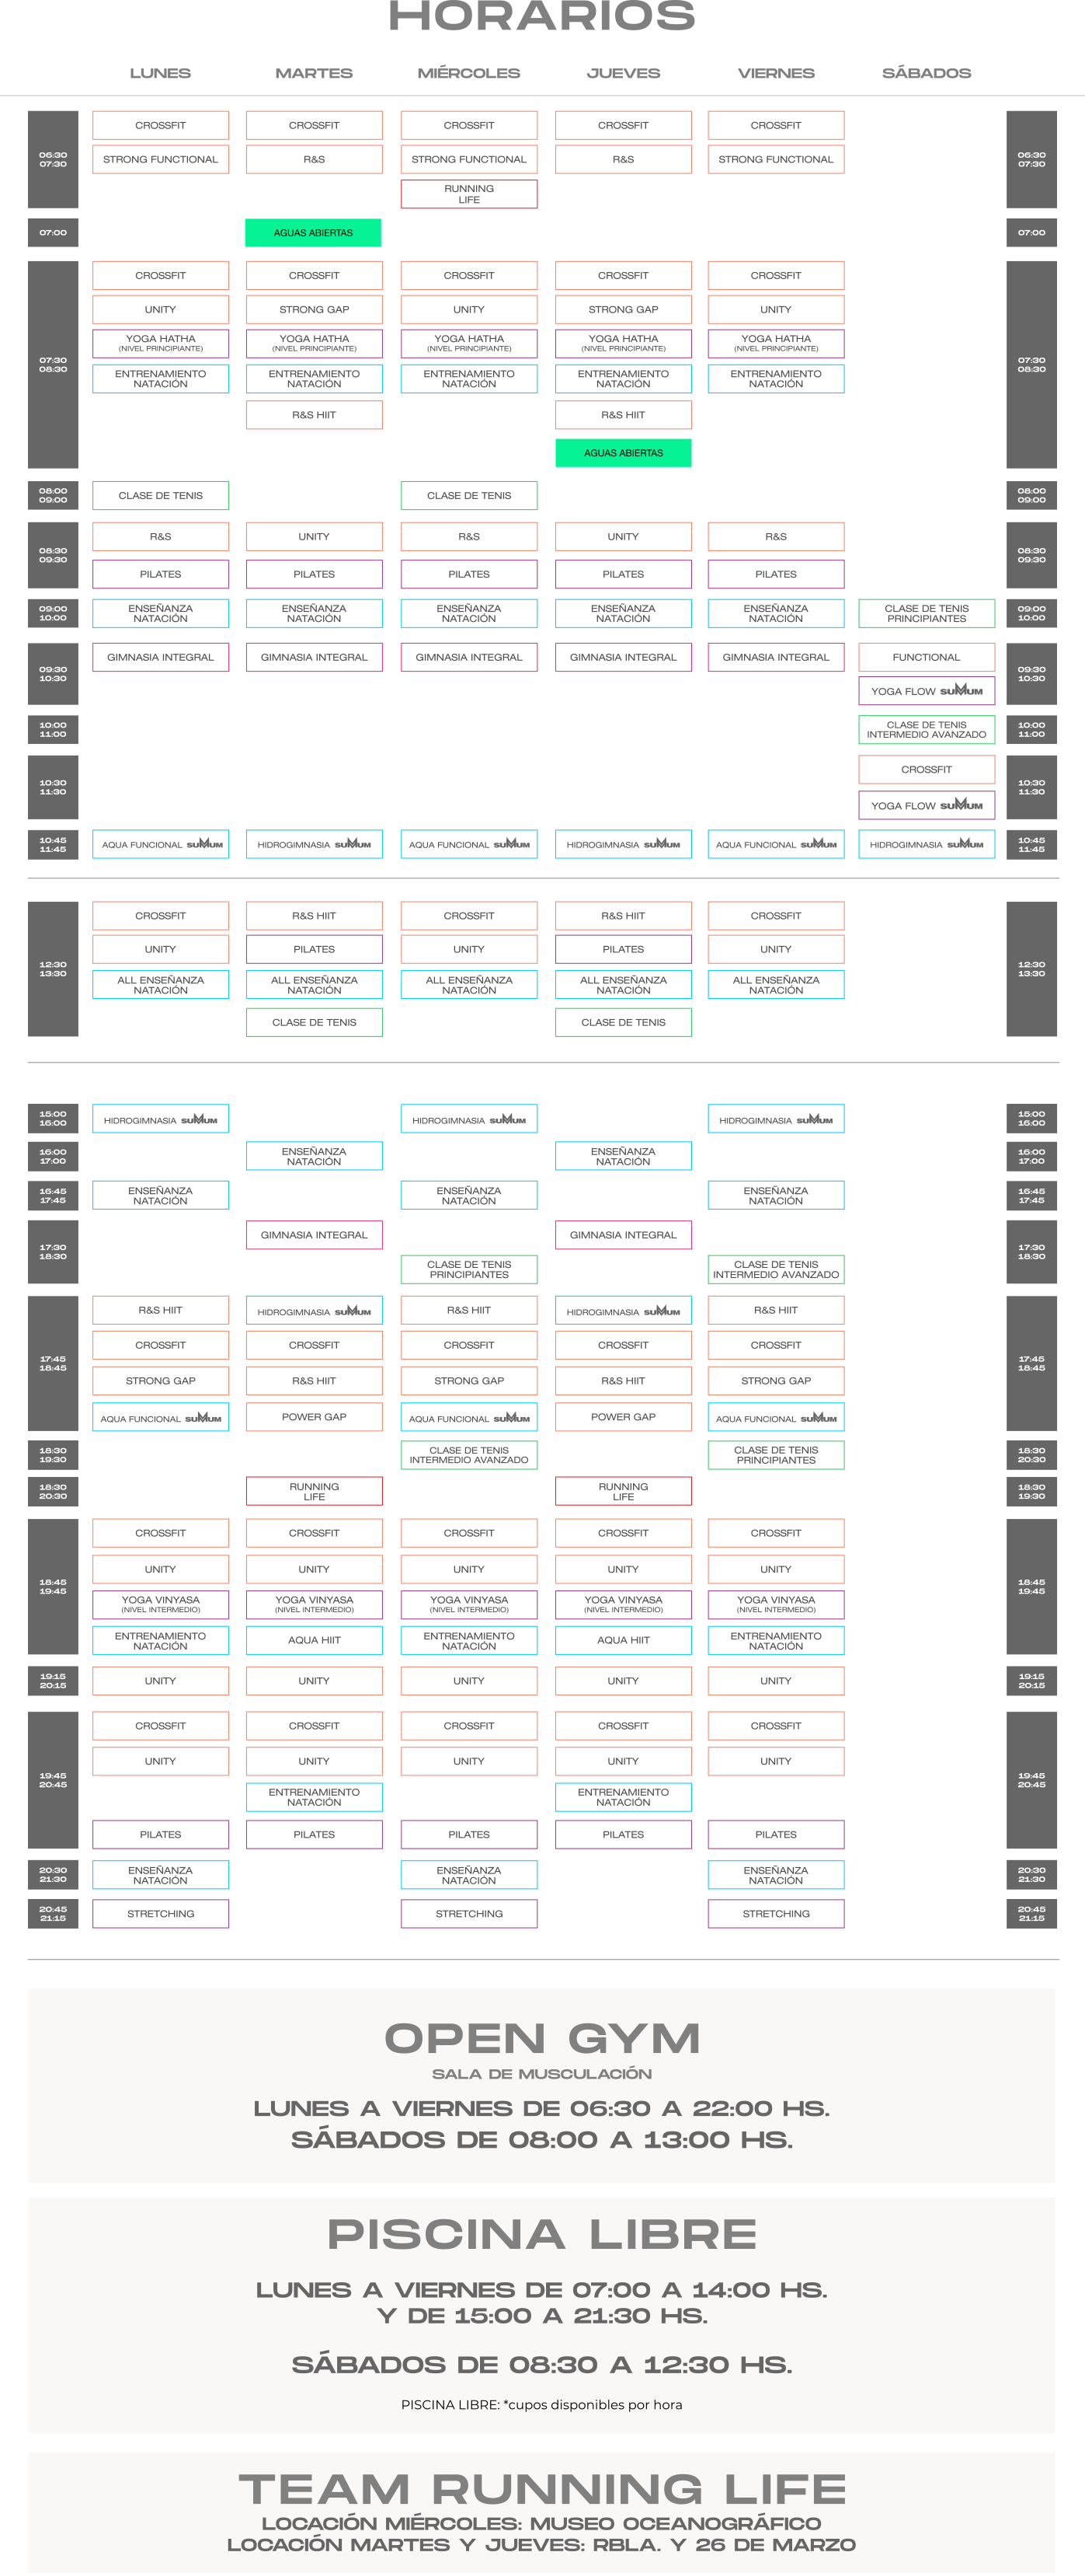Select the Lunes column header
The image size is (1085, 2573).
pos(160,73)
